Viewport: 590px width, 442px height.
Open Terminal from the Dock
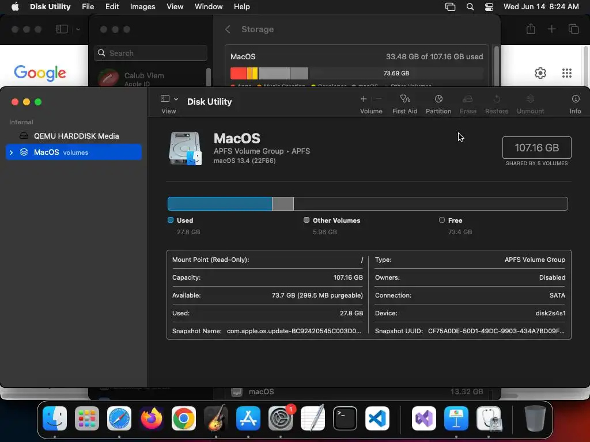pyautogui.click(x=345, y=418)
